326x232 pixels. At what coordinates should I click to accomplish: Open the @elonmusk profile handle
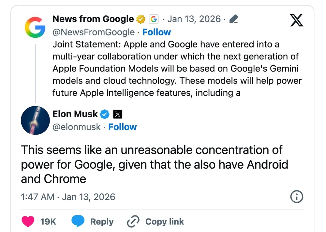point(77,127)
